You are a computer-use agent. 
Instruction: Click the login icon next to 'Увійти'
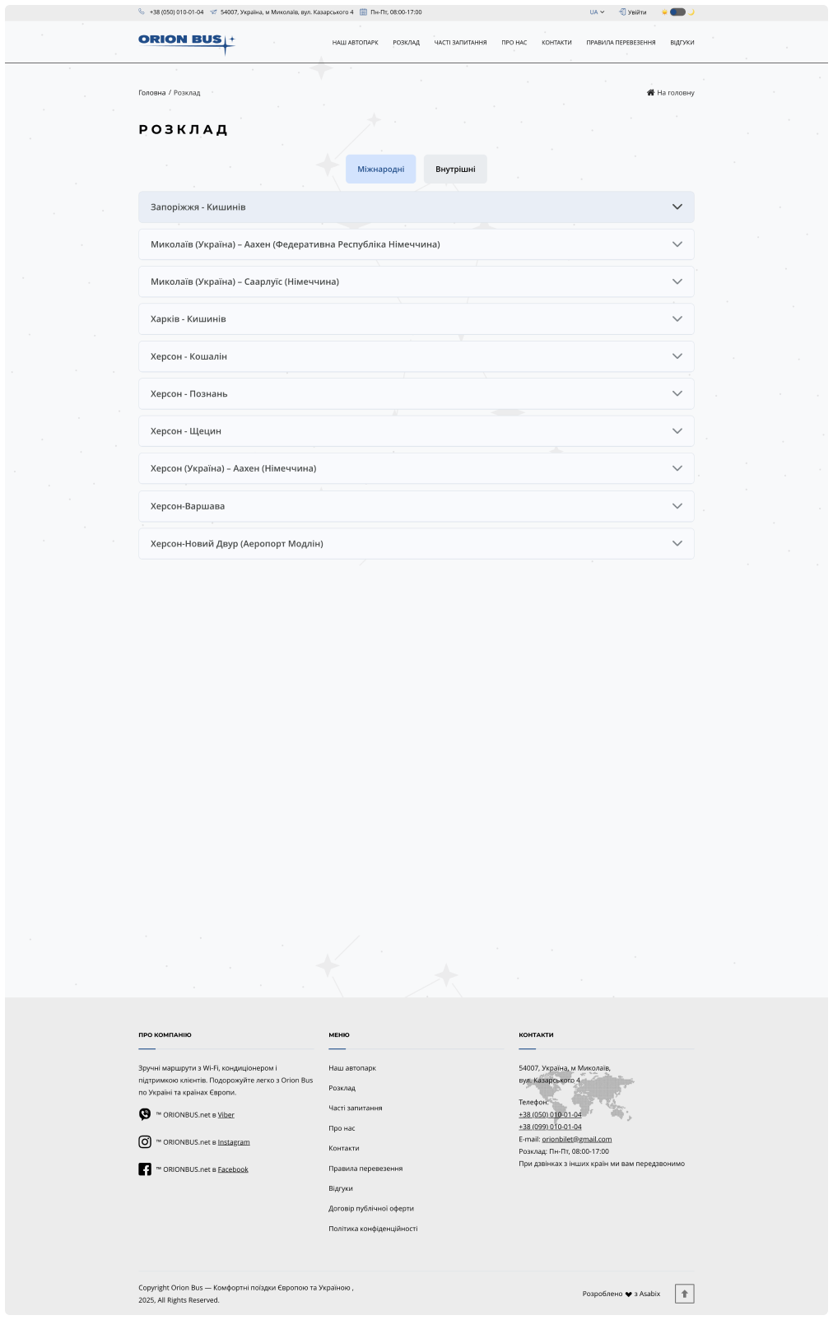point(622,12)
